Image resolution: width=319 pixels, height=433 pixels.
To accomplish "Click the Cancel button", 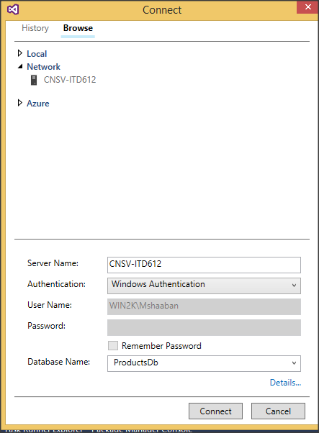I will pos(278,411).
